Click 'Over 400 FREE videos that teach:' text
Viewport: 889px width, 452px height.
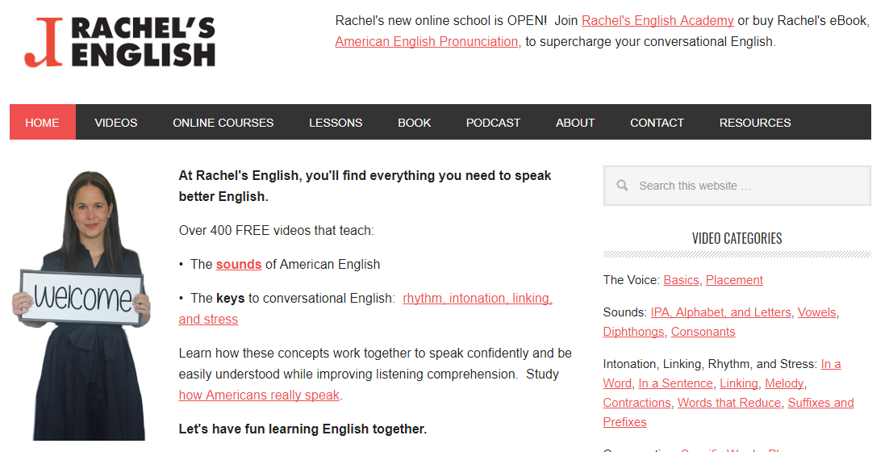click(x=276, y=231)
